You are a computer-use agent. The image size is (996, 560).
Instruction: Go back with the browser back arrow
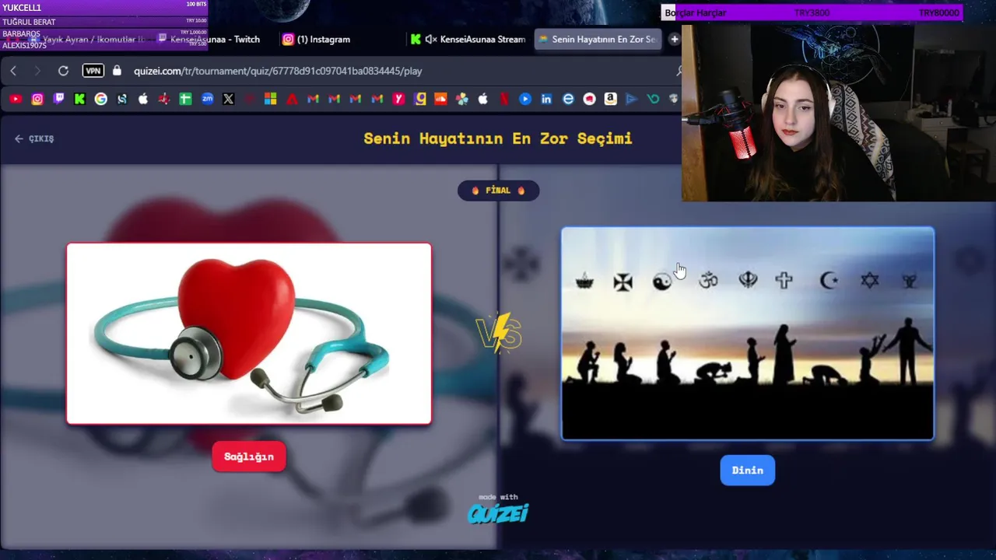pyautogui.click(x=13, y=71)
